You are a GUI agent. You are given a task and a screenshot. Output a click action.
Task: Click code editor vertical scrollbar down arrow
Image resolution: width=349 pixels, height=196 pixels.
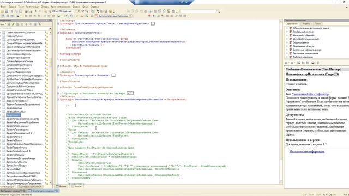click(x=281, y=182)
